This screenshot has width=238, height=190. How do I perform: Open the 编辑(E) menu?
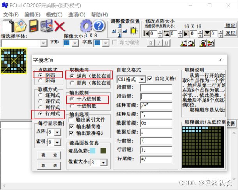click(32, 15)
